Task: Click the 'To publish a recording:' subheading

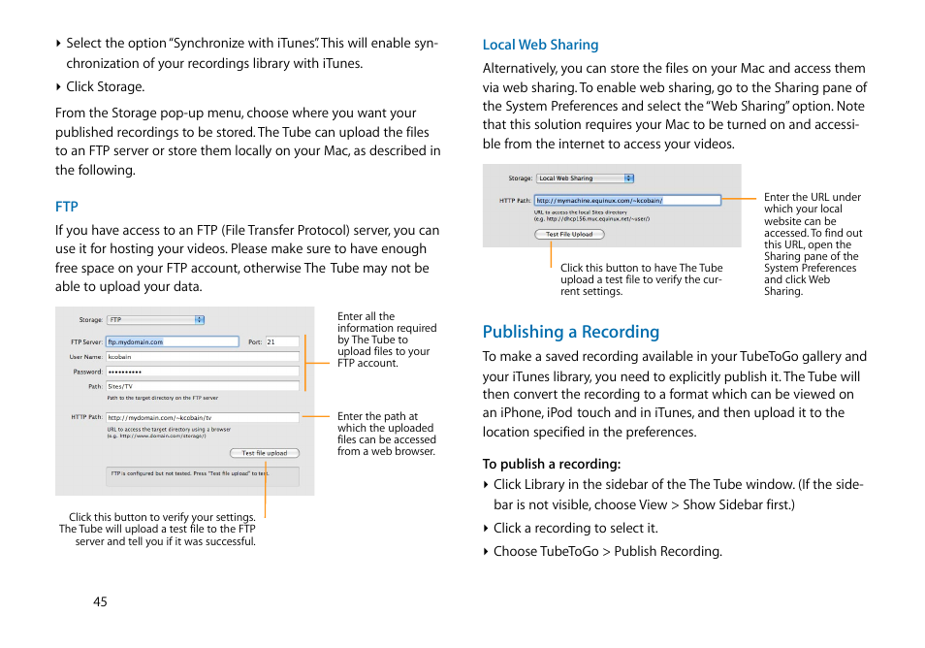Action: (552, 464)
